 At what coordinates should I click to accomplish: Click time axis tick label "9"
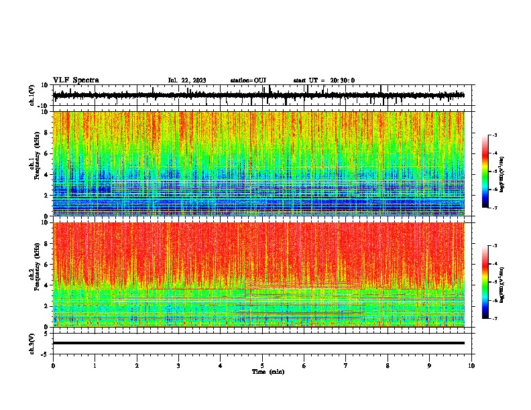pyautogui.click(x=429, y=366)
